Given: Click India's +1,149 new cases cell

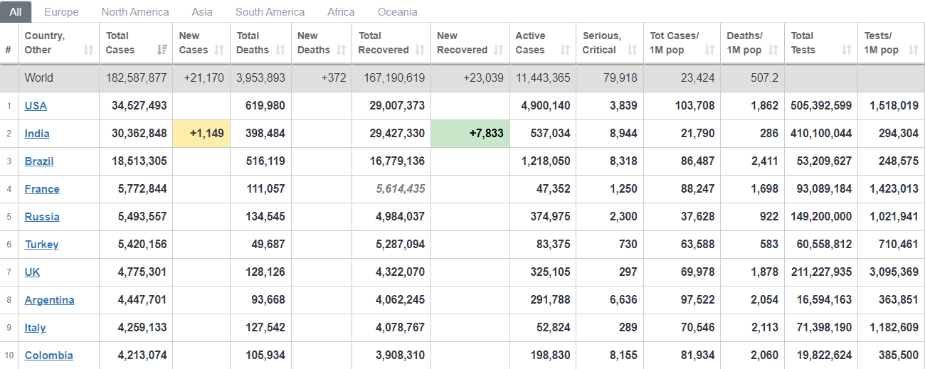Looking at the screenshot, I should [201, 134].
